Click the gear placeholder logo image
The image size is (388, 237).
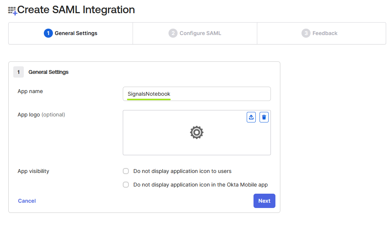[197, 133]
